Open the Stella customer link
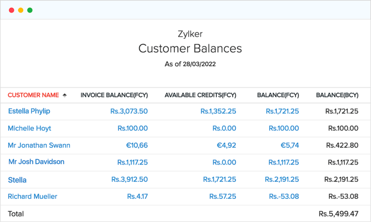The height and width of the screenshot is (222, 371). (x=17, y=180)
